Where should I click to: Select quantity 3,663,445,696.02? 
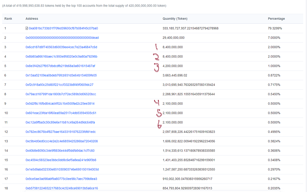[x=175, y=75]
